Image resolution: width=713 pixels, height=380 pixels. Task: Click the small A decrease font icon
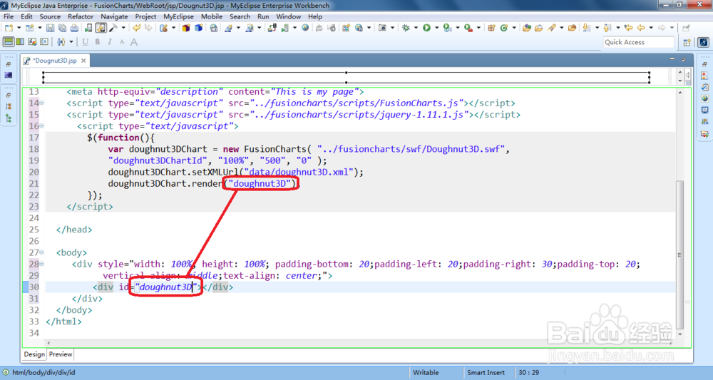tap(122, 42)
